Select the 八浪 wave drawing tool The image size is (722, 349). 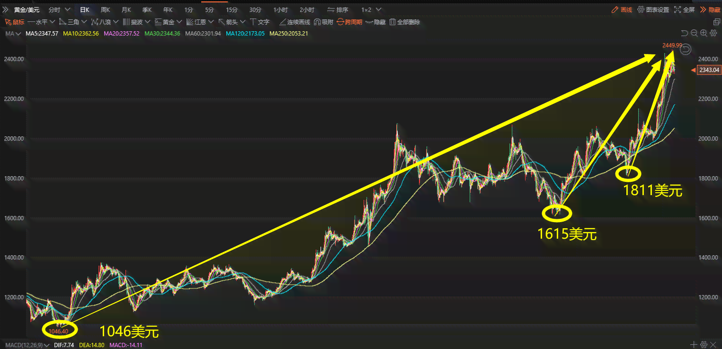coord(100,22)
